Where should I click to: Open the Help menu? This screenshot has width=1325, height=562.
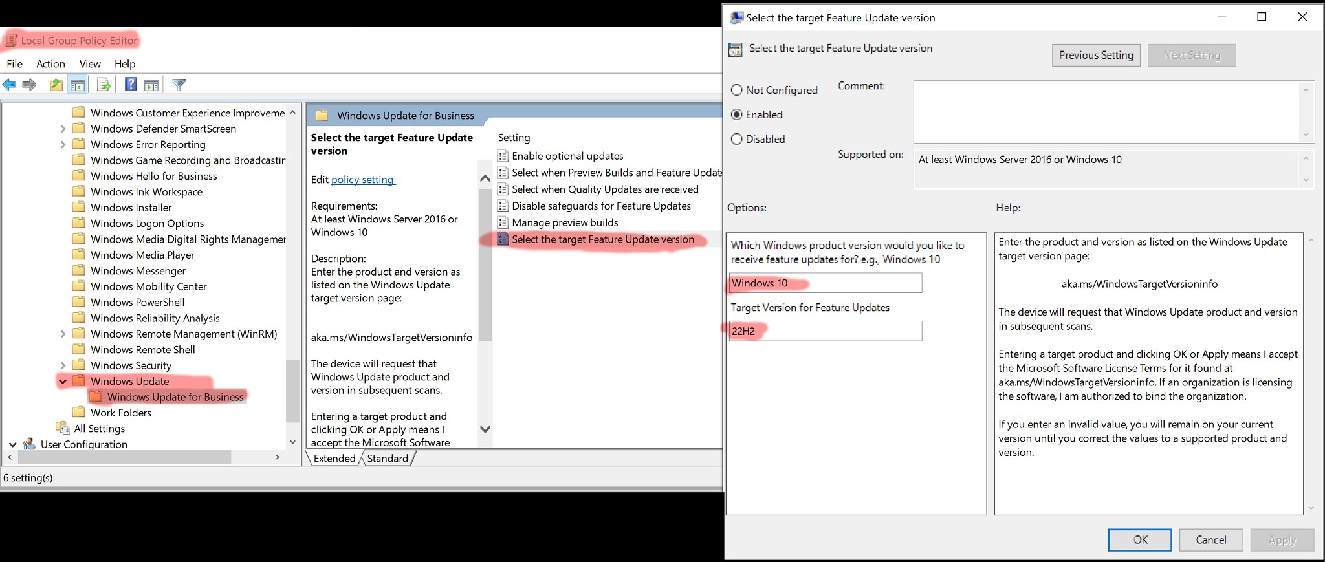point(125,63)
